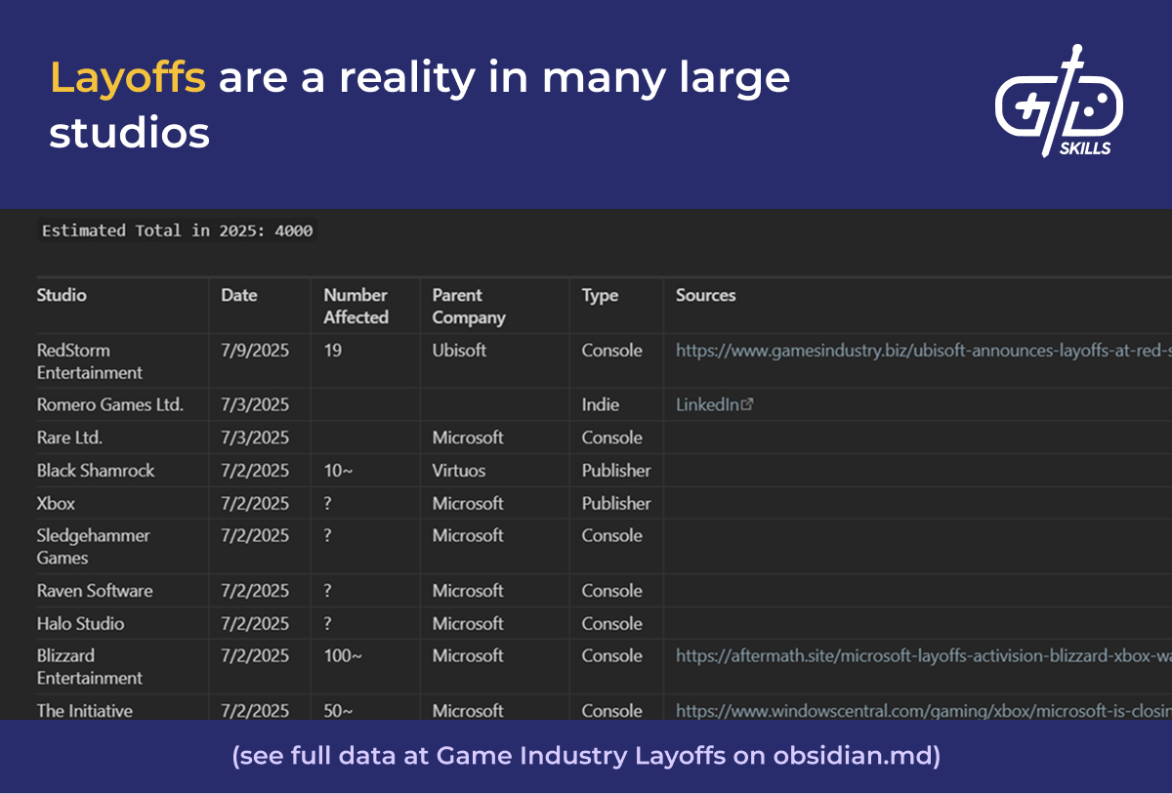Select the RedStorm Entertainment studio cell
The height and width of the screenshot is (794, 1172).
pyautogui.click(x=90, y=361)
